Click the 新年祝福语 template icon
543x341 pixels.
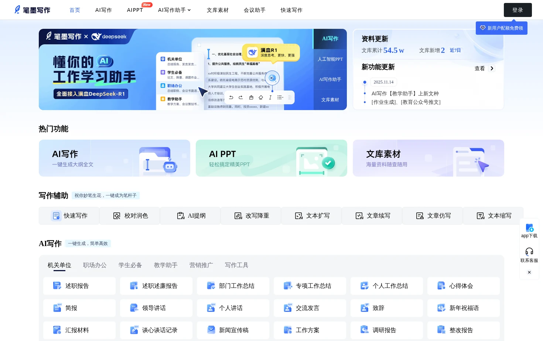[x=441, y=308]
